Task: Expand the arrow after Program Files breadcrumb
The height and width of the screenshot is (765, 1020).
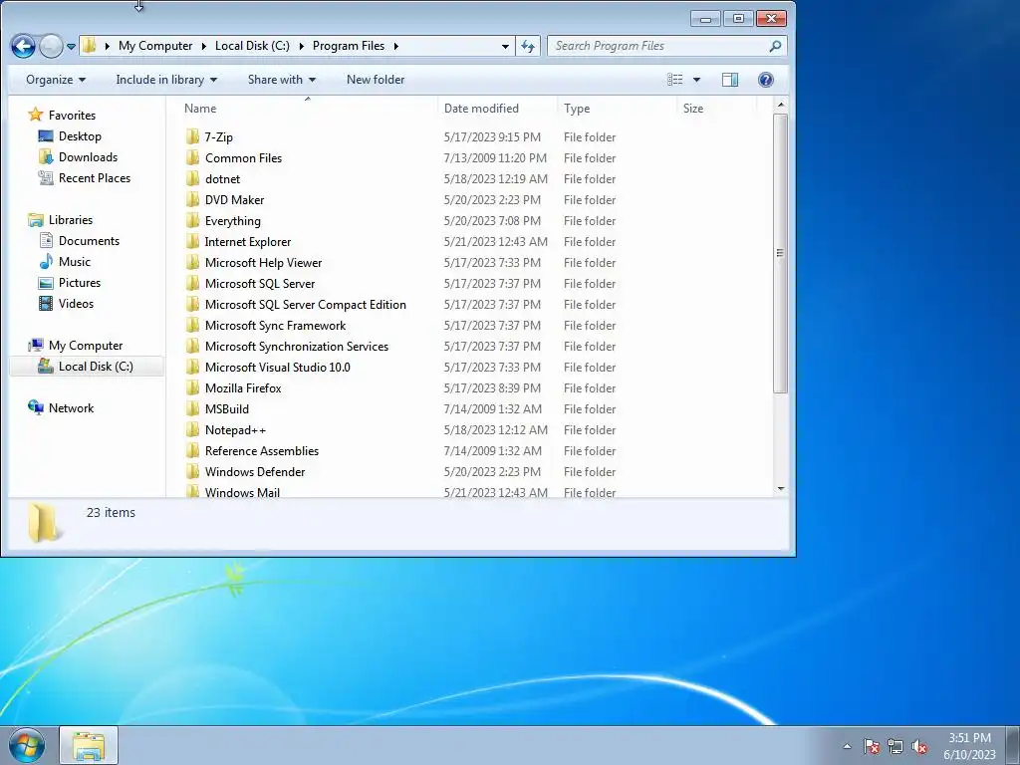Action: pyautogui.click(x=395, y=46)
